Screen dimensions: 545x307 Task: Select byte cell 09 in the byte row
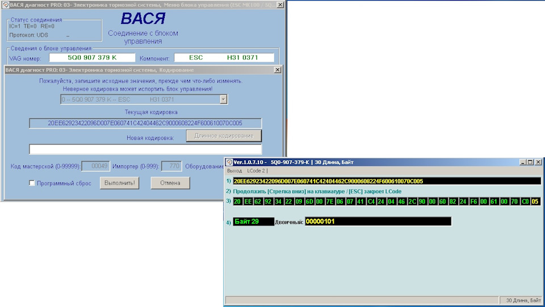pyautogui.click(x=299, y=202)
